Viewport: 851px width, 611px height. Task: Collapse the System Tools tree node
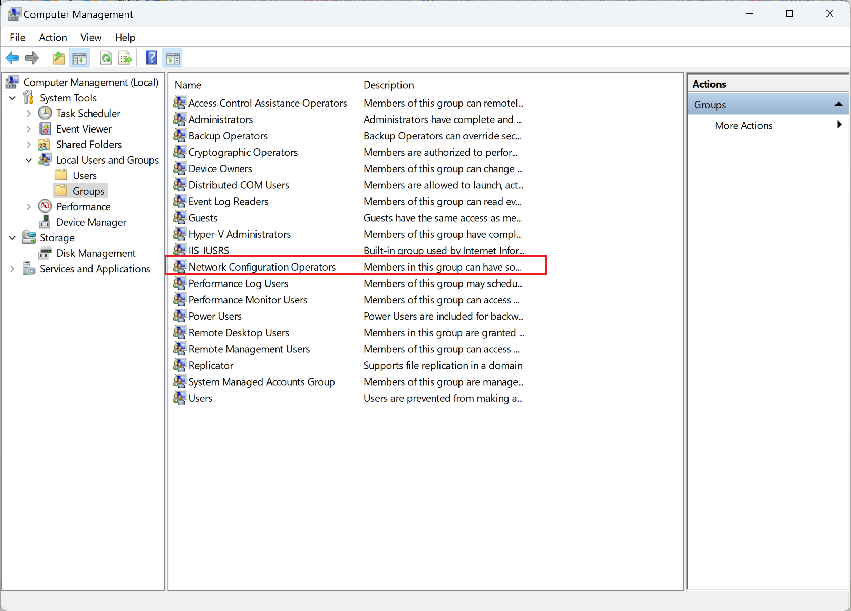12,98
